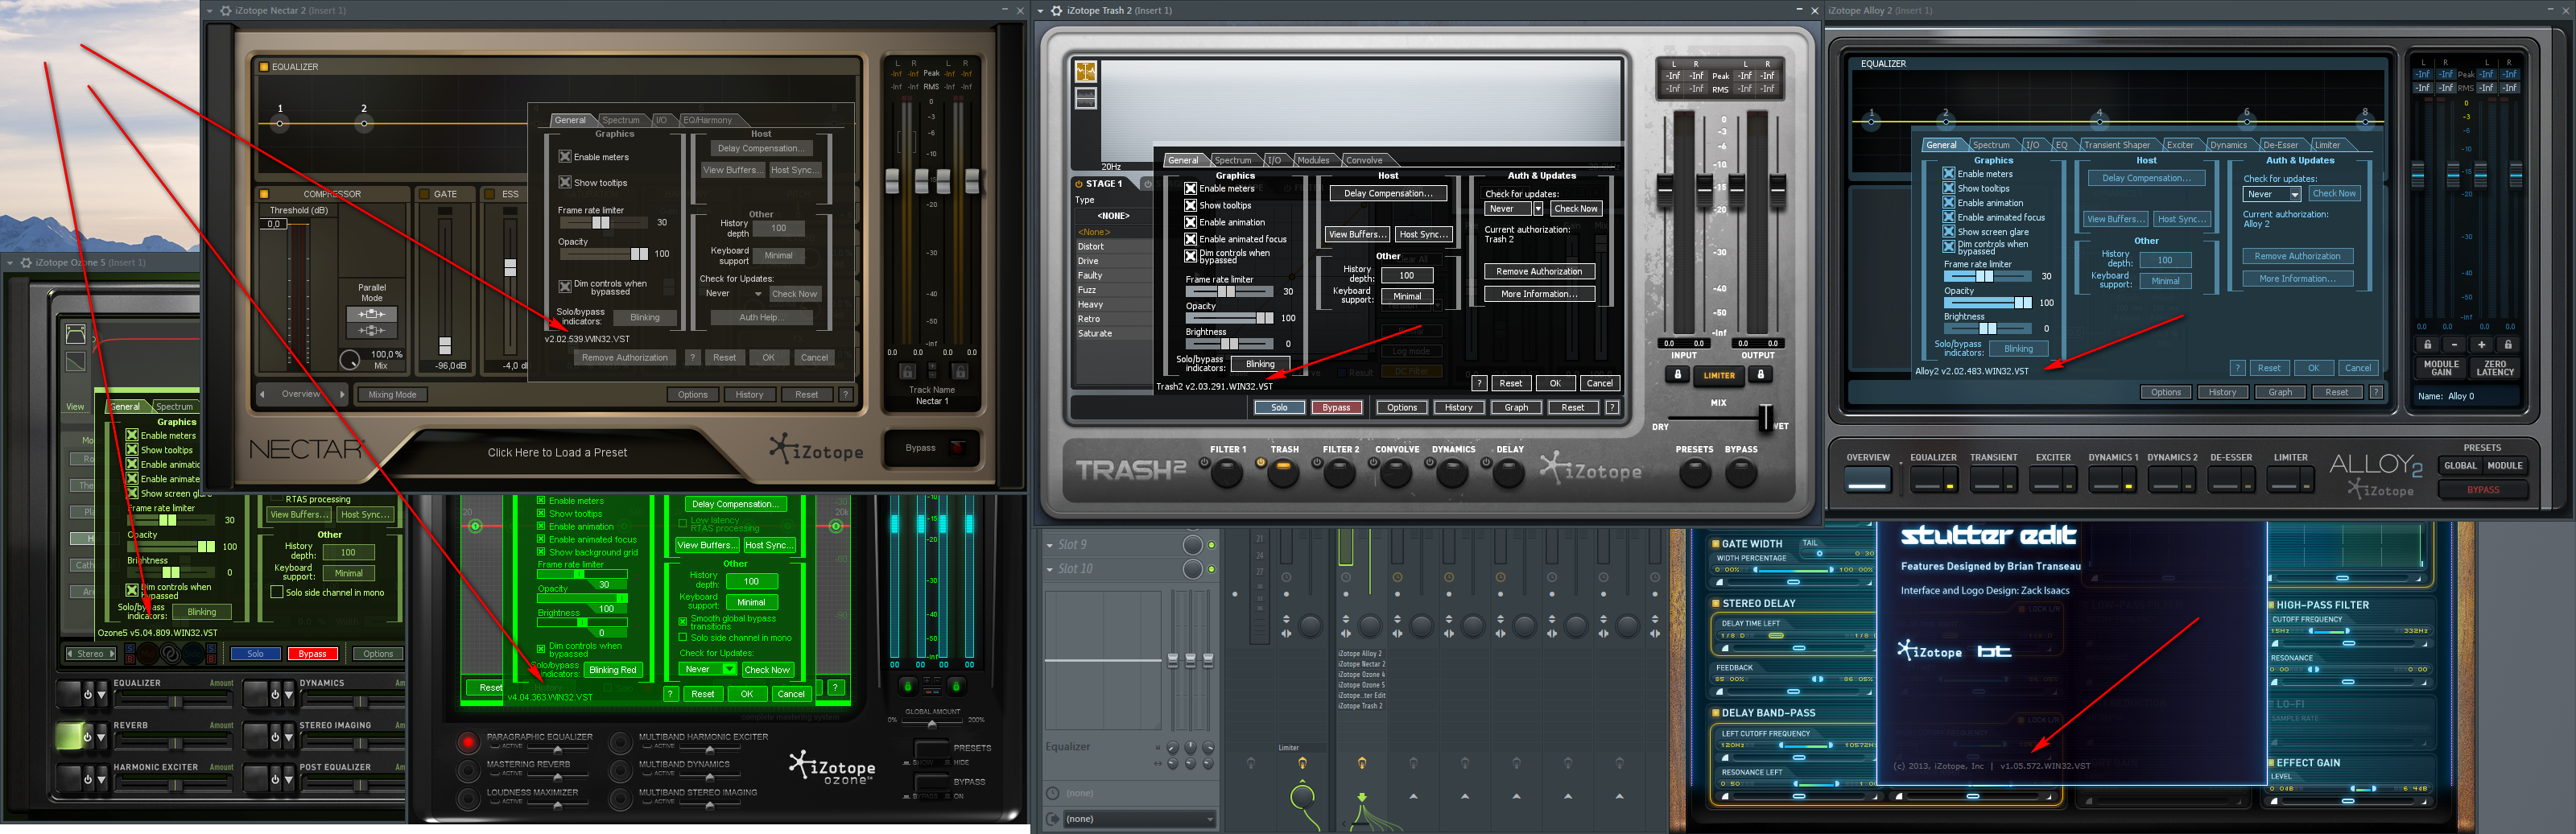Open Transient Shaper tab in Alloy 2 options
This screenshot has height=834, width=2576.
[x=2116, y=145]
